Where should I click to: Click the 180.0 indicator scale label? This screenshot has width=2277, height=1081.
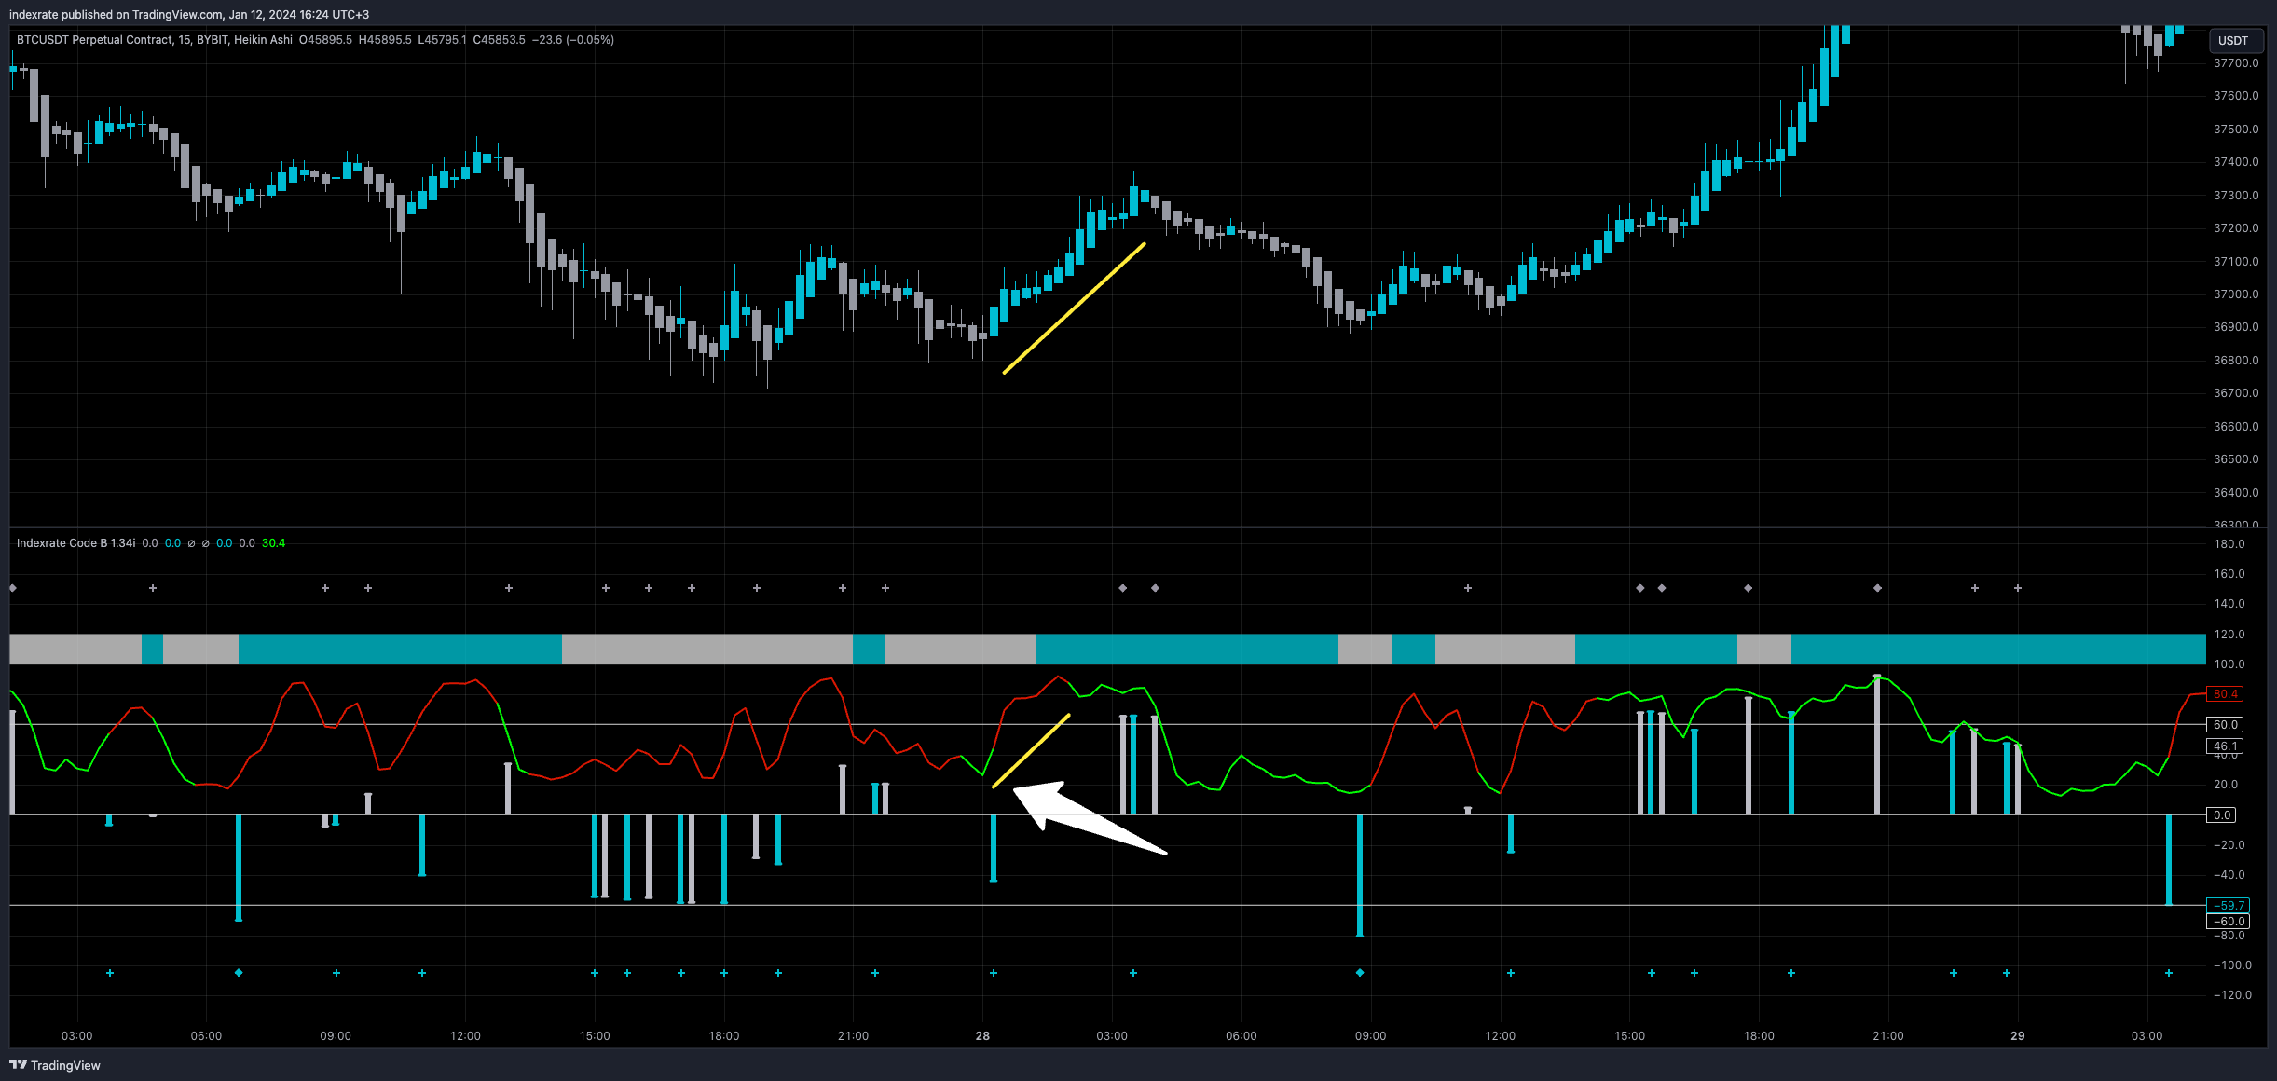2229,544
